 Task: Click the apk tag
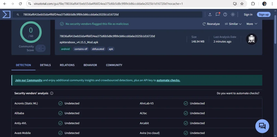point(111,49)
